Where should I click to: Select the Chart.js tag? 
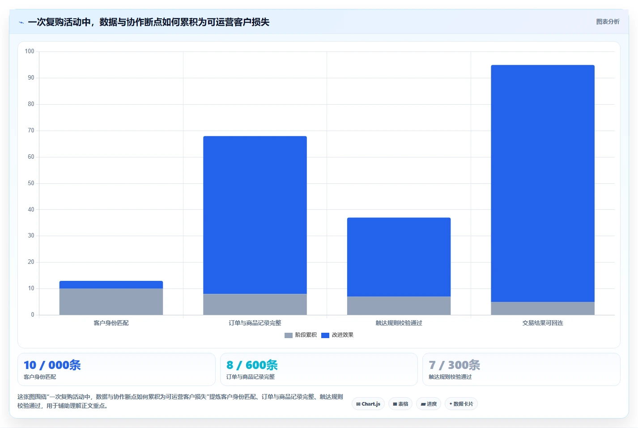tap(368, 404)
